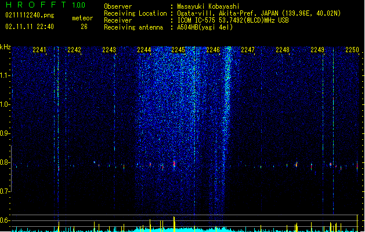The image size is (365, 232).
Task: Click the HROFFT 1.0.0 title text
Action: (45, 5)
